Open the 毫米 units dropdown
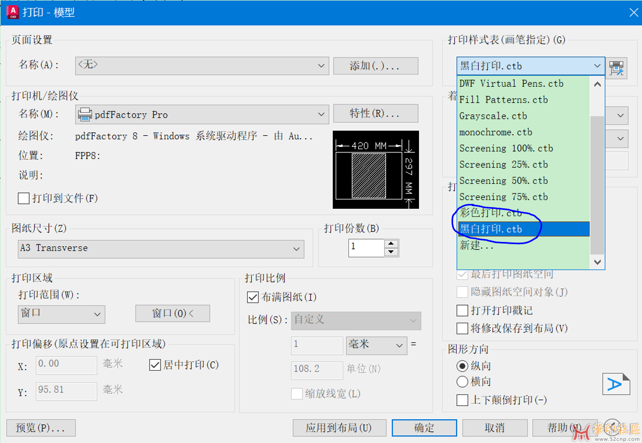 376,345
